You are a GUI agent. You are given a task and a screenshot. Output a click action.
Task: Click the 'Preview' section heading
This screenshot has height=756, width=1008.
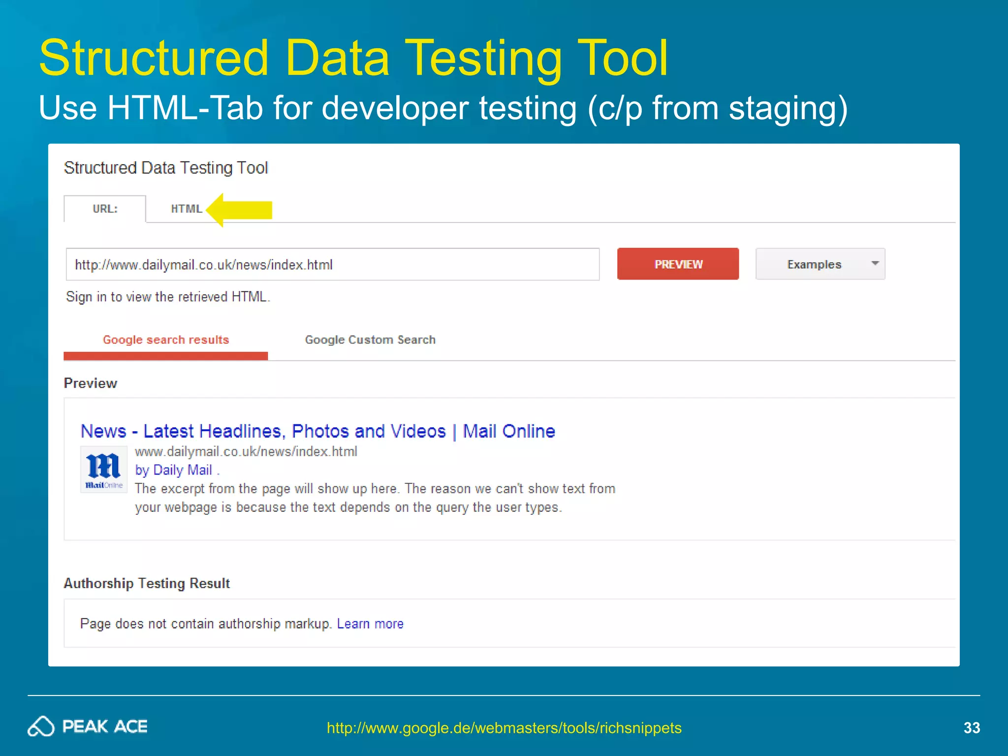click(91, 383)
